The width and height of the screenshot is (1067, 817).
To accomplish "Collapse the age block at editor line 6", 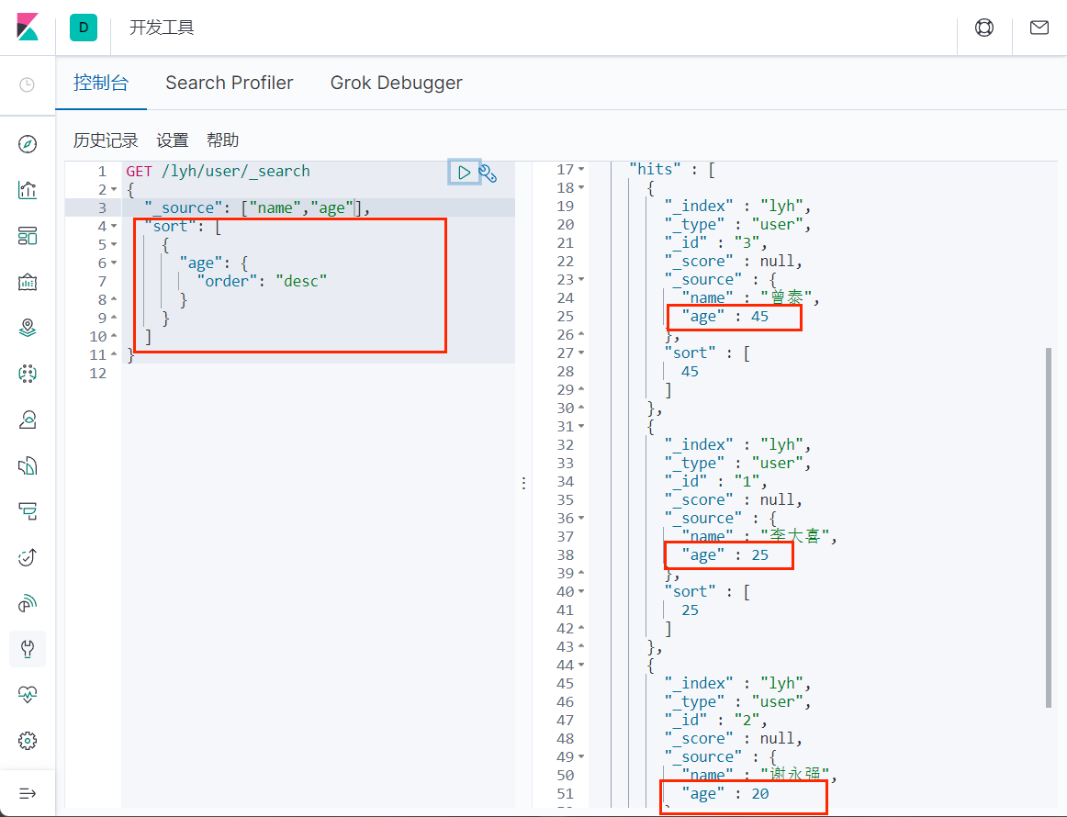I will click(x=114, y=263).
